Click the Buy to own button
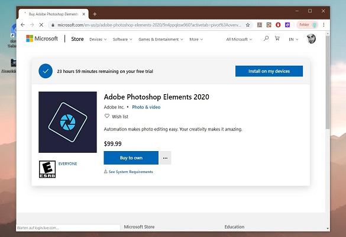 (x=131, y=158)
